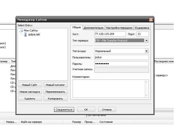Click the Новый каталог button
Image resolution: width=175 pixels, height=125 pixels.
[x=55, y=85]
